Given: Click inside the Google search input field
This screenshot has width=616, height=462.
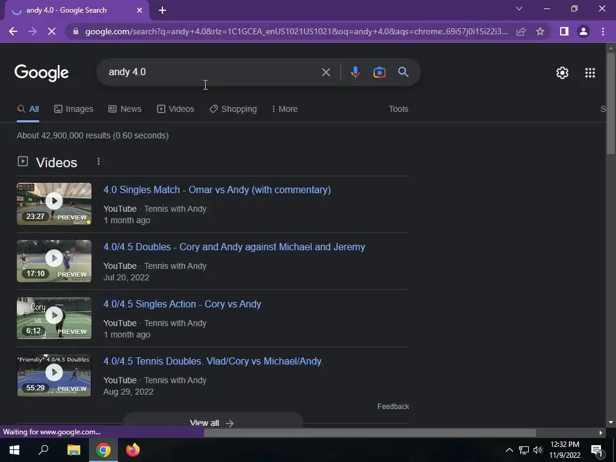Looking at the screenshot, I should click(212, 72).
